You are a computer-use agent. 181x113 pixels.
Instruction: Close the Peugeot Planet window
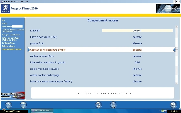point(179,1)
